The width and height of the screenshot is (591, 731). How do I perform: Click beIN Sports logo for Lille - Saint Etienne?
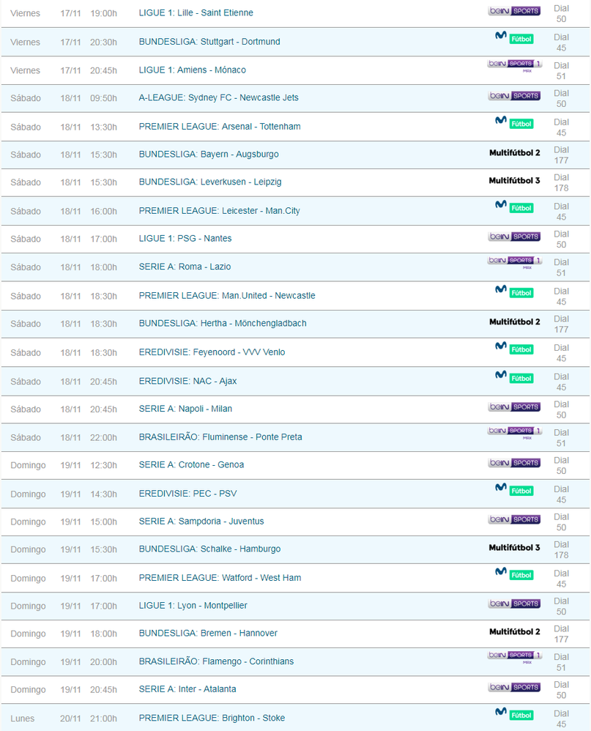pyautogui.click(x=515, y=11)
